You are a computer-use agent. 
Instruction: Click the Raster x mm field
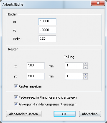pos(36,66)
